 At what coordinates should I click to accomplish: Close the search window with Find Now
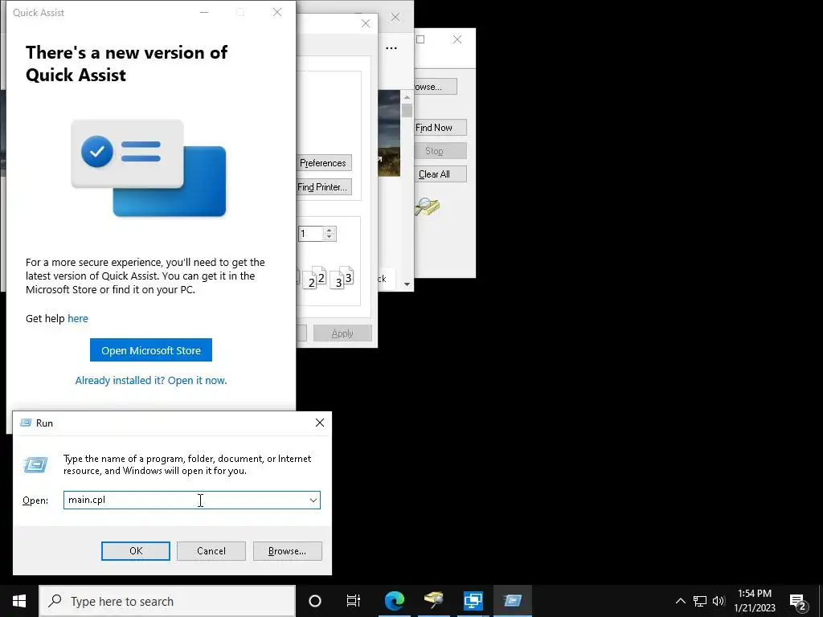(457, 39)
